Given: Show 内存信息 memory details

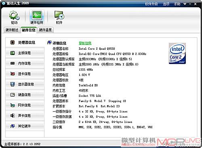Looking at the screenshot, I should click(25, 63).
